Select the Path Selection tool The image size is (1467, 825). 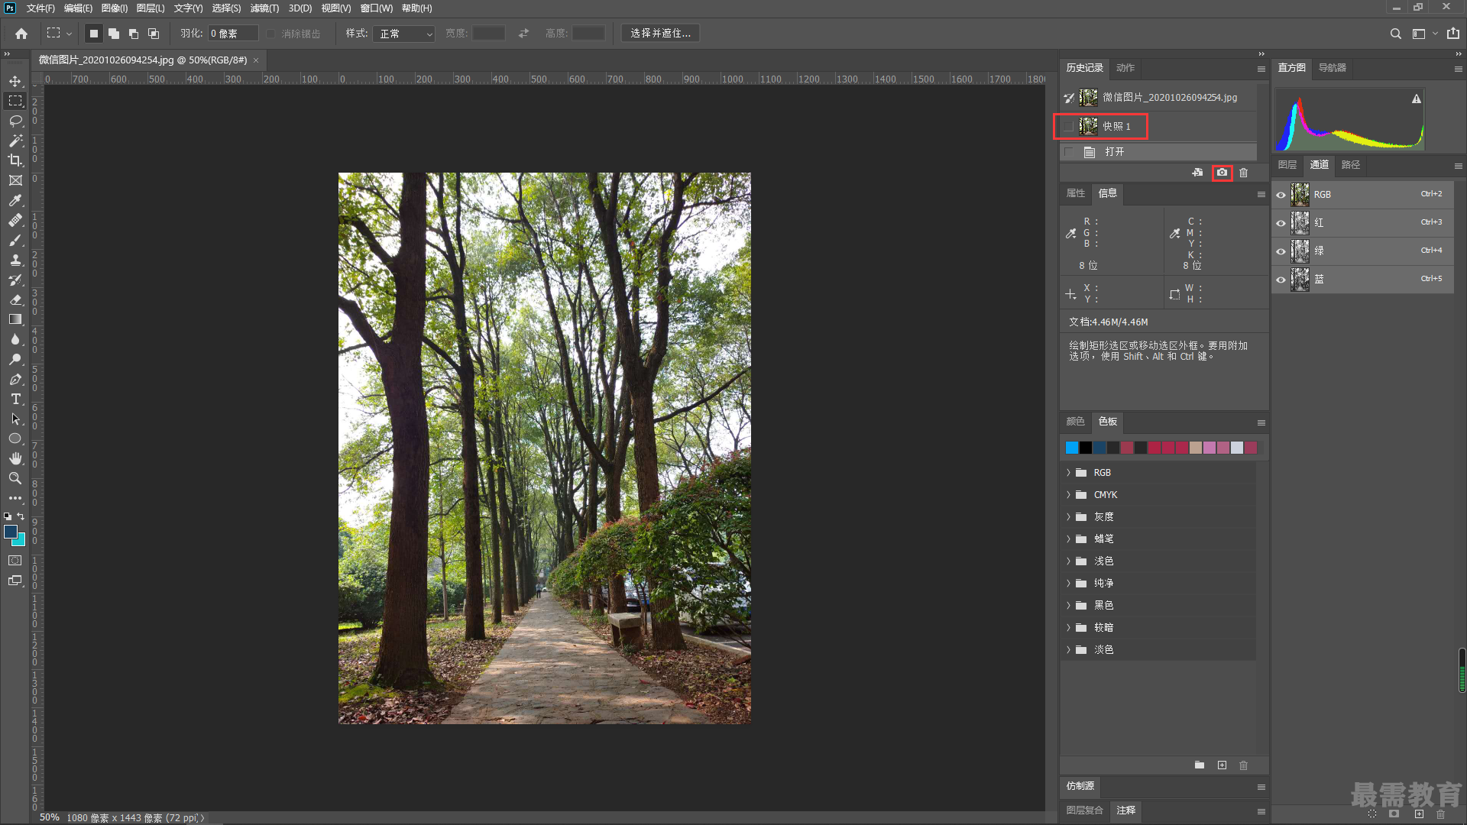[15, 419]
